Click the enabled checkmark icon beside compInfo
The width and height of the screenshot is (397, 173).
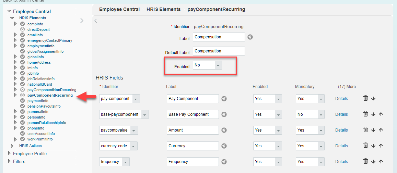pyautogui.click(x=22, y=24)
